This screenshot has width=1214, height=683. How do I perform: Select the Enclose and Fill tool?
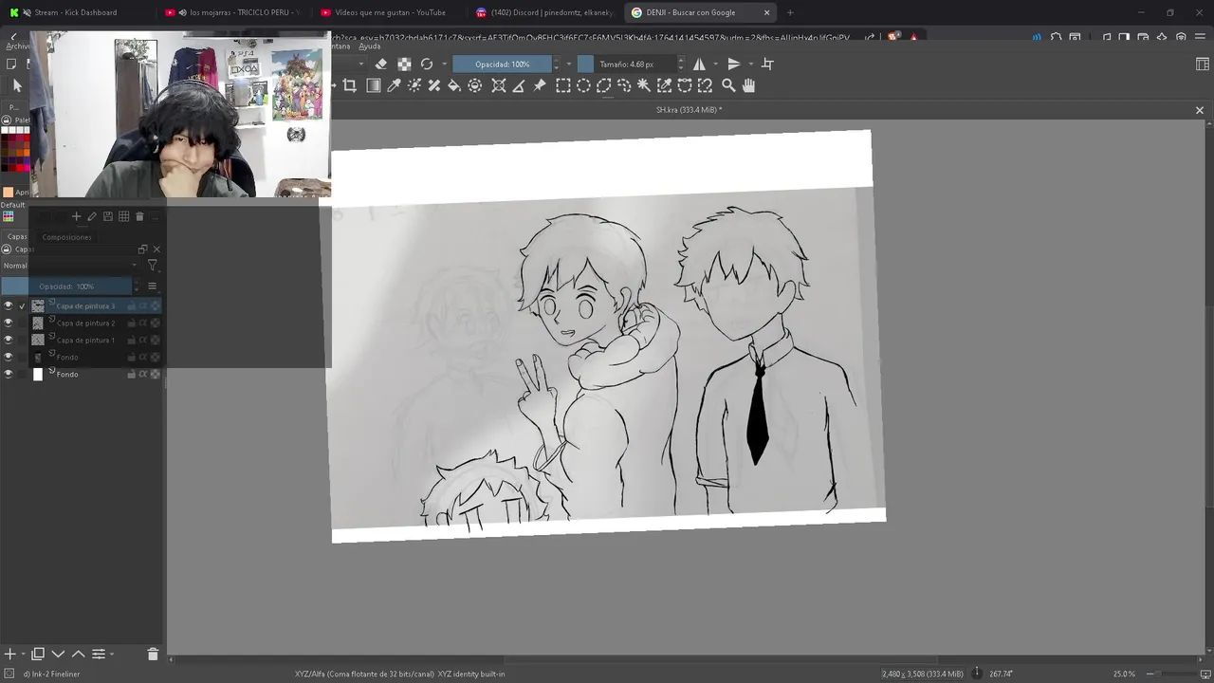475,85
